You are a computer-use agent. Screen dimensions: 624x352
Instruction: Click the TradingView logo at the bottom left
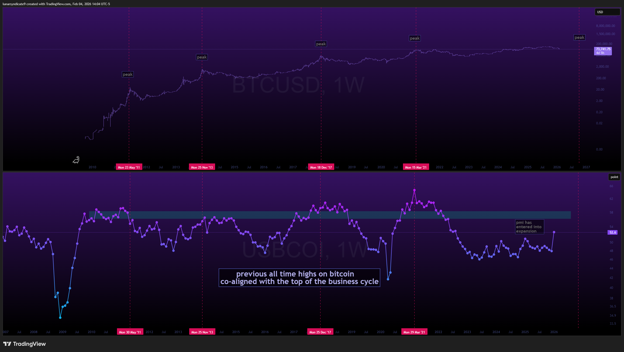tap(25, 344)
